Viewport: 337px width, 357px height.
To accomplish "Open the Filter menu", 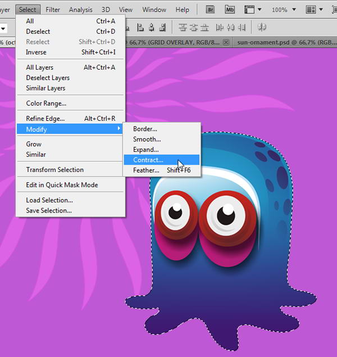I will [x=53, y=10].
